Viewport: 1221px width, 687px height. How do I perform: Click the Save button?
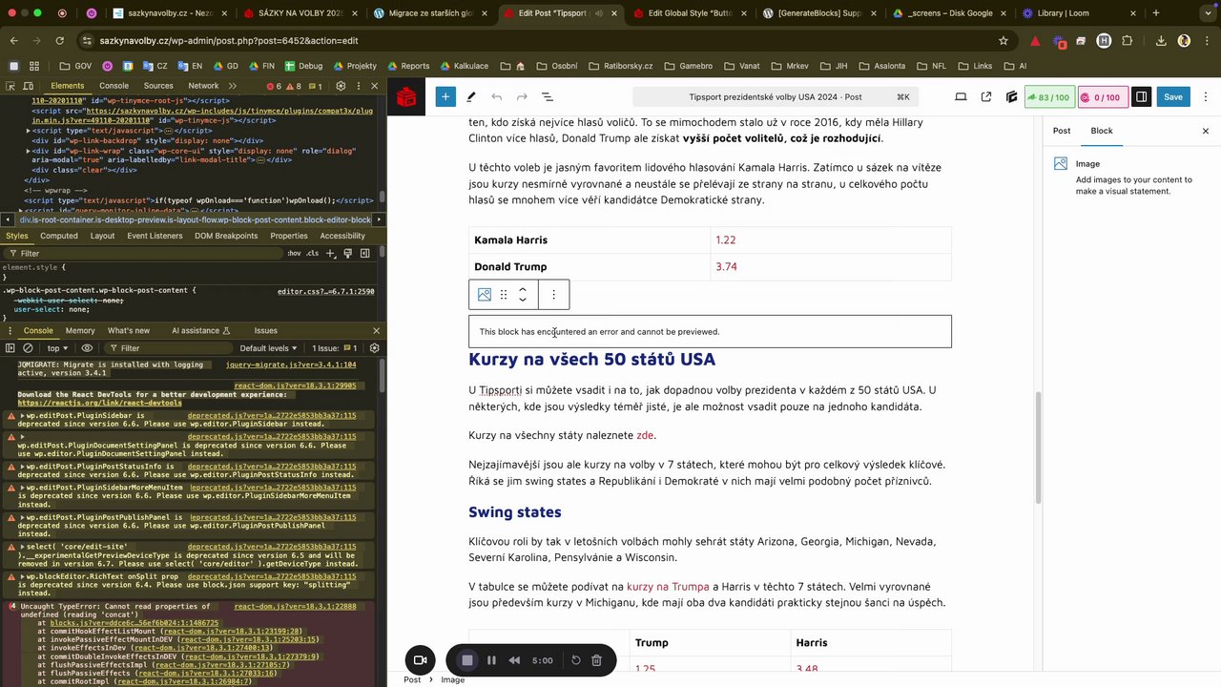[1173, 96]
